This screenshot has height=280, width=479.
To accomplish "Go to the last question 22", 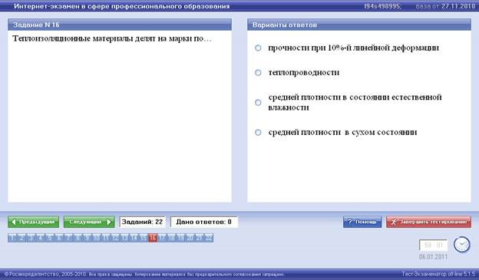I will click(209, 238).
